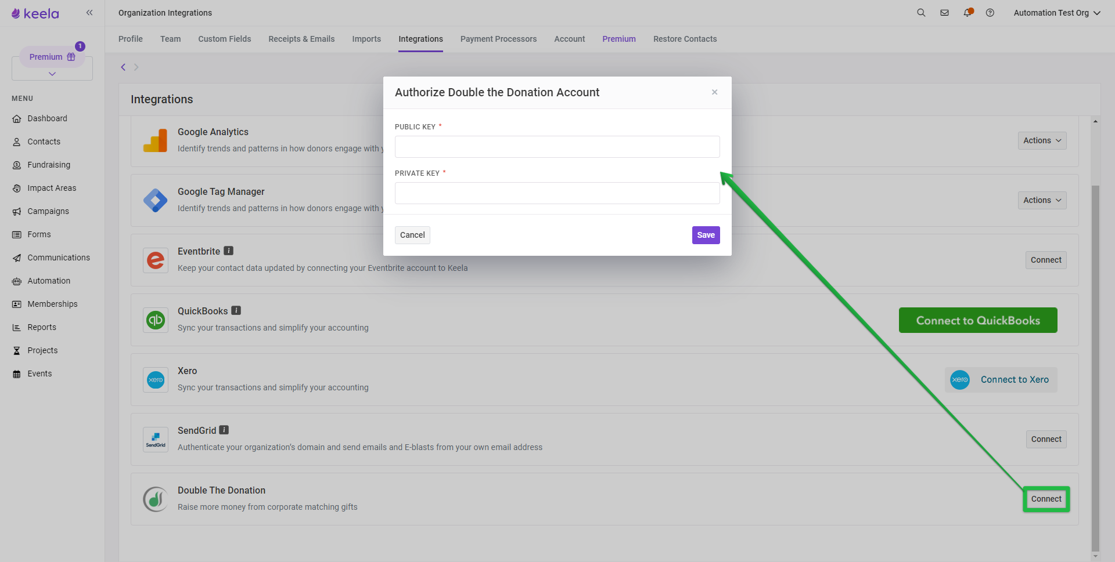Click the Google Tag Manager logo
The width and height of the screenshot is (1115, 562).
155,200
